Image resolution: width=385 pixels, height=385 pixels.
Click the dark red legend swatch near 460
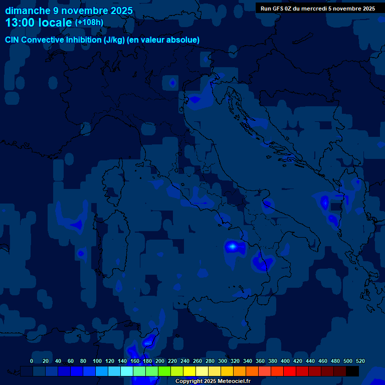click(327, 371)
